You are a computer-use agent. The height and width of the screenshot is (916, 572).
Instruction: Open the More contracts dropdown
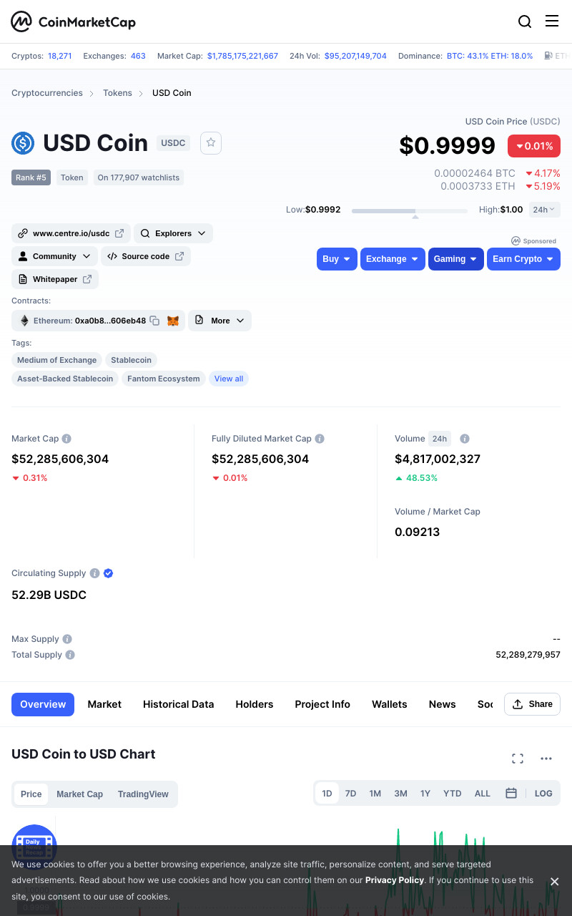220,321
